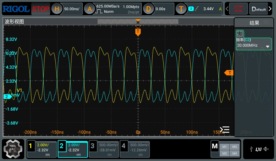Tap channel 1 scale 2.00V/
The height and width of the screenshot is (161, 276).
point(43,145)
